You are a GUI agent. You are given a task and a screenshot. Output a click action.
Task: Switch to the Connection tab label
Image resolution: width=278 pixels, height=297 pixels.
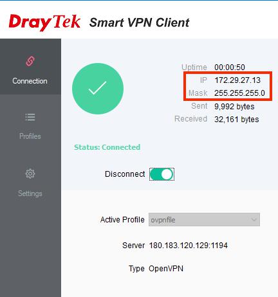coord(30,81)
